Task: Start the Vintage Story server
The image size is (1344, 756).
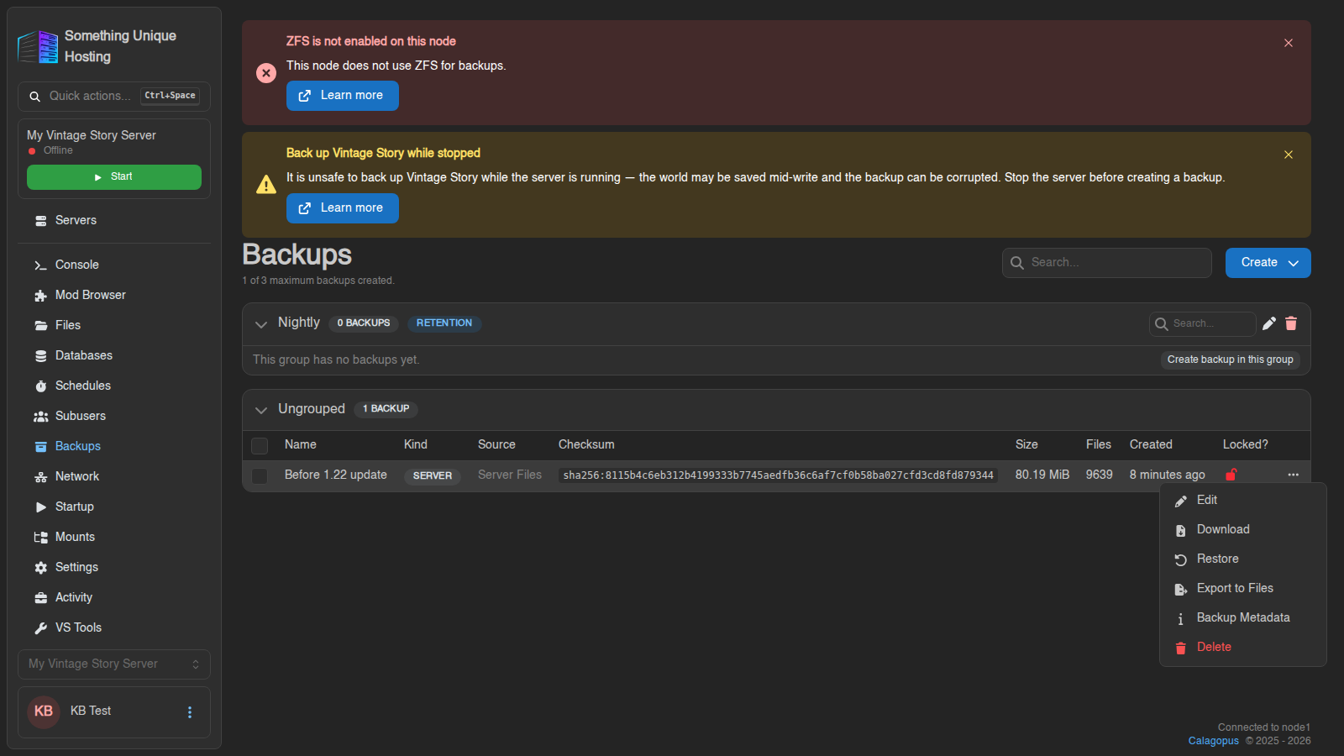Action: click(114, 177)
